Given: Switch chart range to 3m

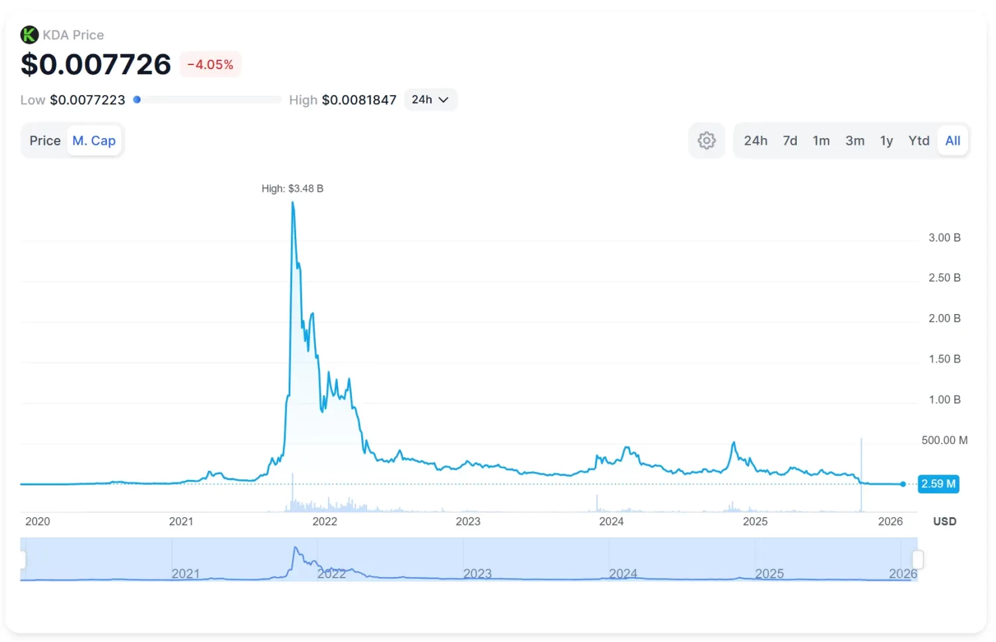Looking at the screenshot, I should (855, 141).
